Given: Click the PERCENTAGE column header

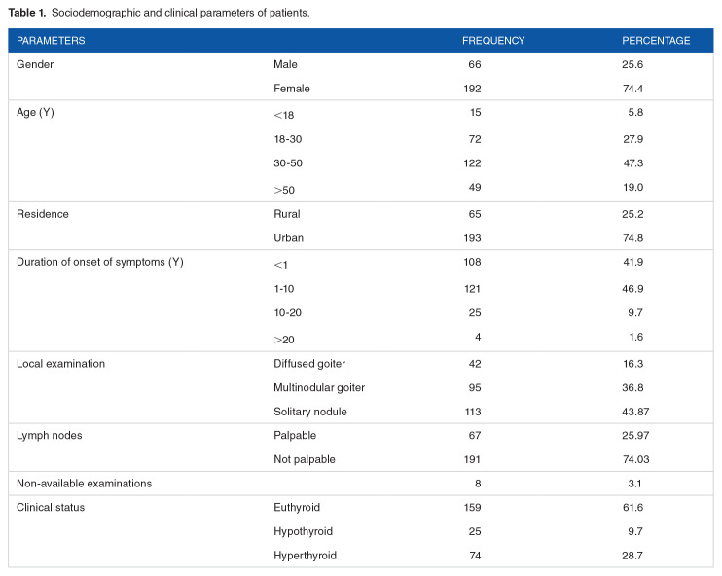Looking at the screenshot, I should 656,41.
